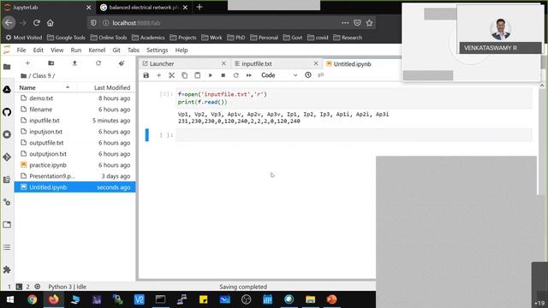Go to the Firefox home page

(x=51, y=23)
